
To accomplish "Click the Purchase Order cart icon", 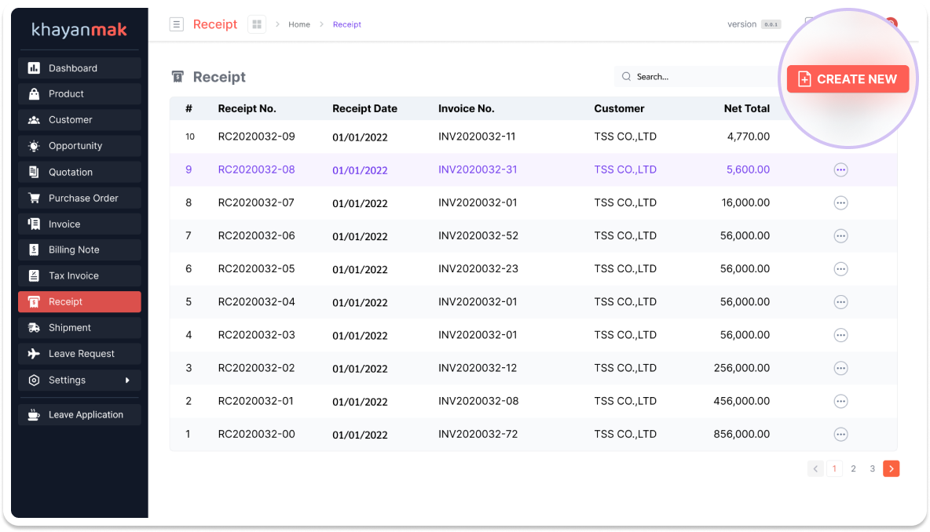I will [34, 199].
